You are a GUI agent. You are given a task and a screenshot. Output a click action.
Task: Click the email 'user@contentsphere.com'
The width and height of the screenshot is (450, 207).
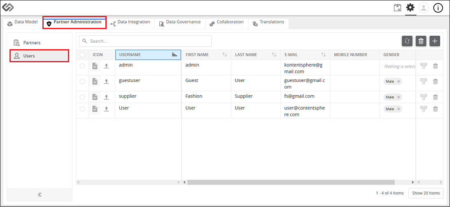click(x=305, y=111)
